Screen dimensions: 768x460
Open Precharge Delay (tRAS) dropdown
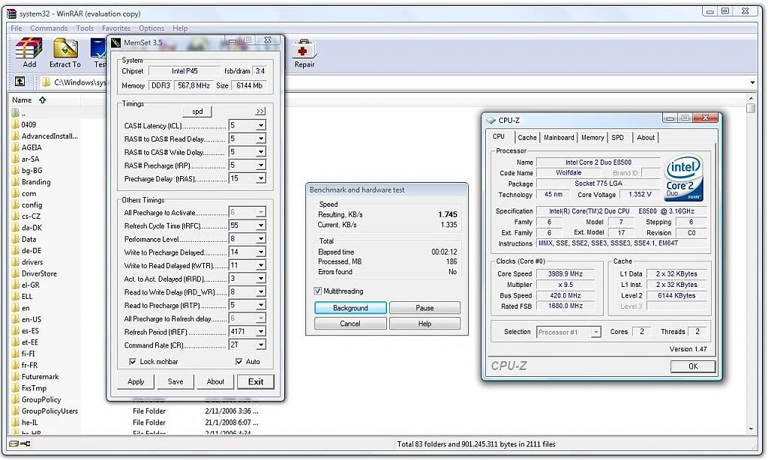[261, 178]
